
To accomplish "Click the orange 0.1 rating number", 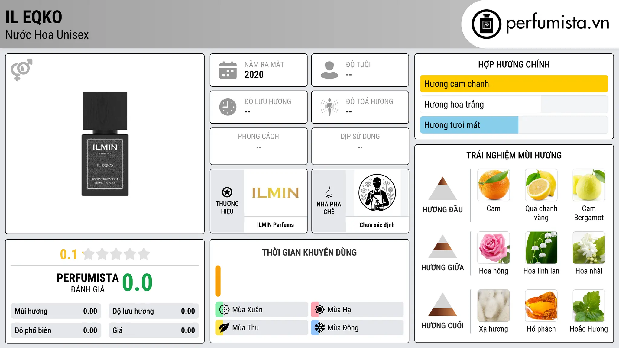I will (69, 254).
